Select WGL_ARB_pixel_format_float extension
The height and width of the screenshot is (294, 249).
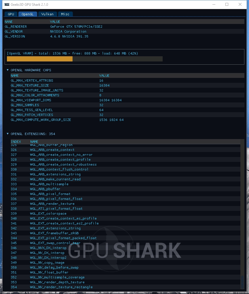125,199
